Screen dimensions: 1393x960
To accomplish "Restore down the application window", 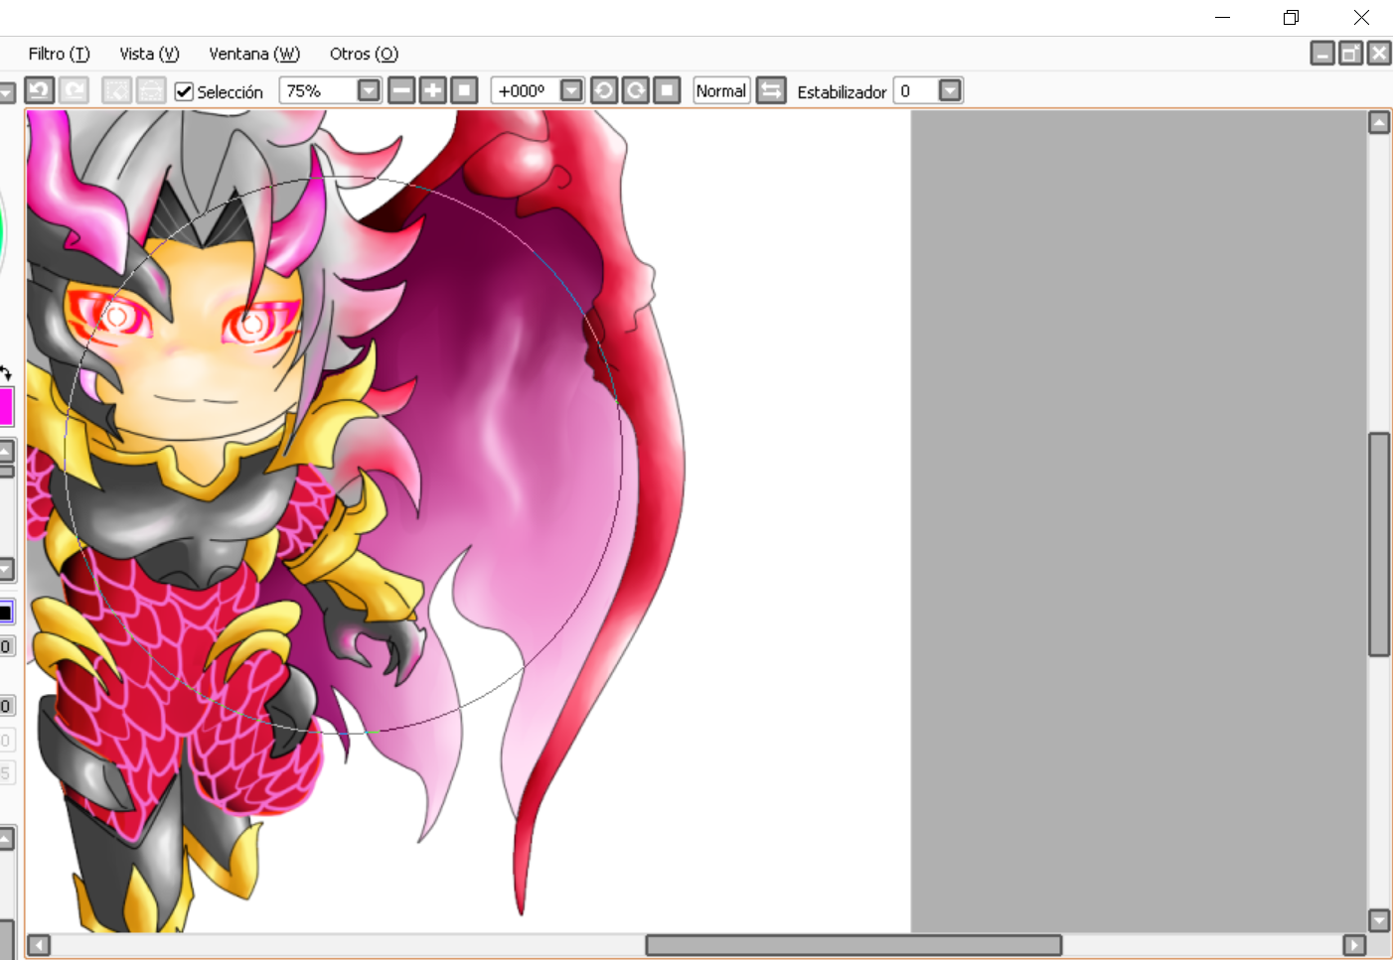I will (1291, 17).
